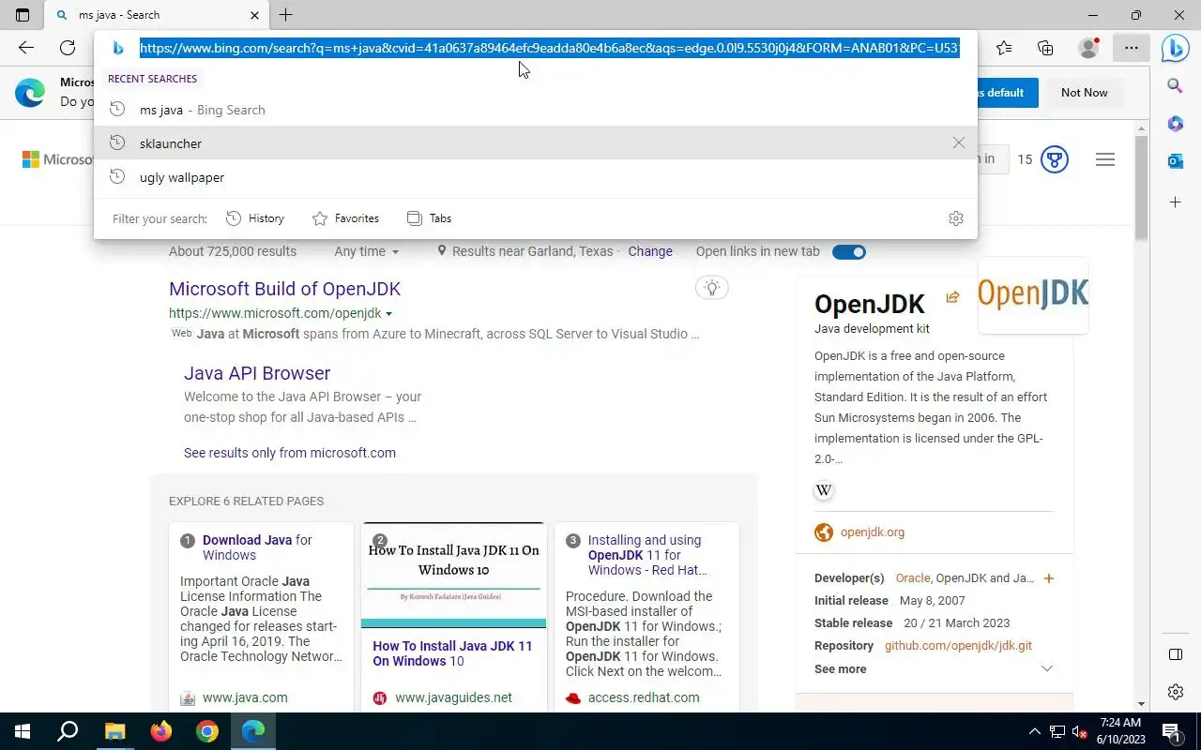Select the 'sklauncher' recent search
The image size is (1201, 750).
535,143
